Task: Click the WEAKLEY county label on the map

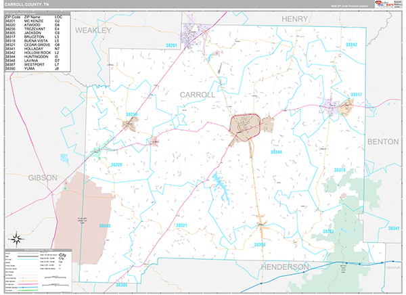Action: point(93,30)
